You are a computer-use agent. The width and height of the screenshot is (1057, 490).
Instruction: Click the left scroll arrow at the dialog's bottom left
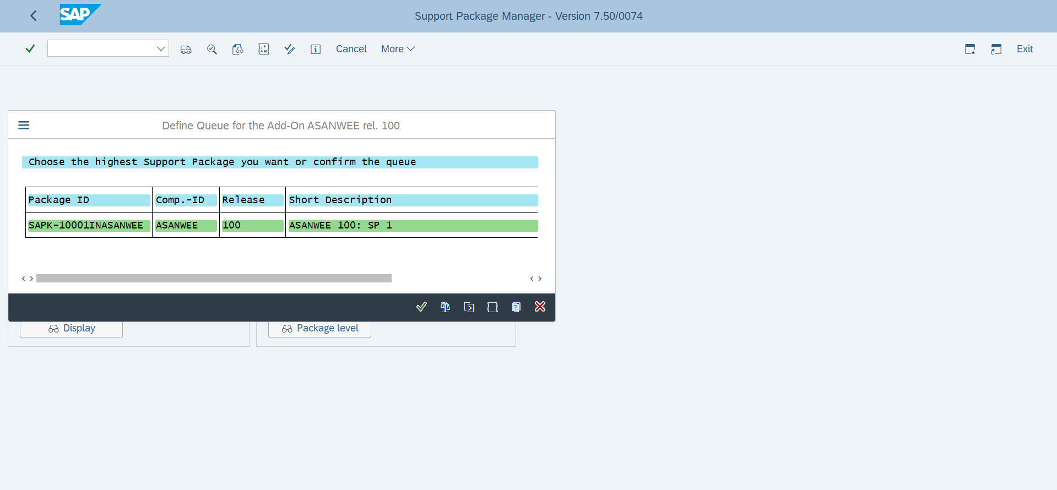[24, 279]
